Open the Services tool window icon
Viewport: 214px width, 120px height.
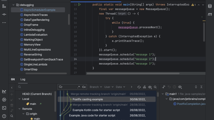click(x=4, y=100)
